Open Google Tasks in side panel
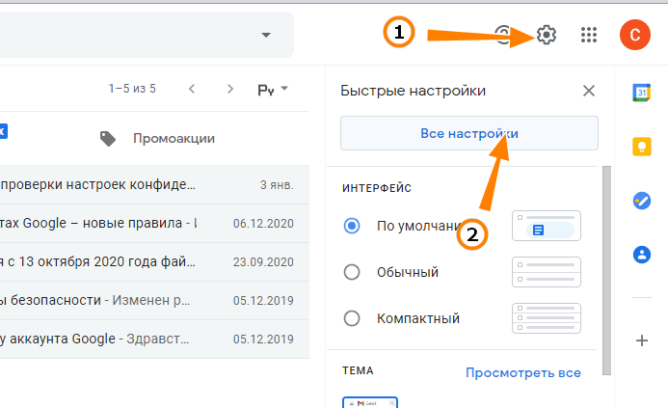Viewport: 668px width, 408px height. 640,201
